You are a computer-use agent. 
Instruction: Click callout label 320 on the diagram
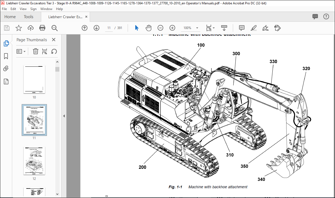coord(306,69)
